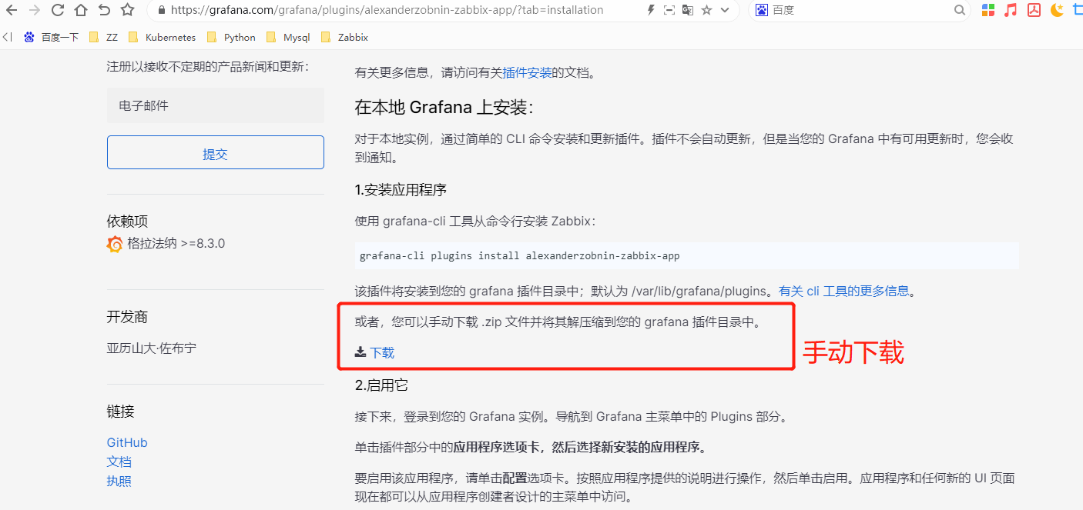Click the undo/restore closed page icon
This screenshot has height=510, width=1083.
[105, 10]
